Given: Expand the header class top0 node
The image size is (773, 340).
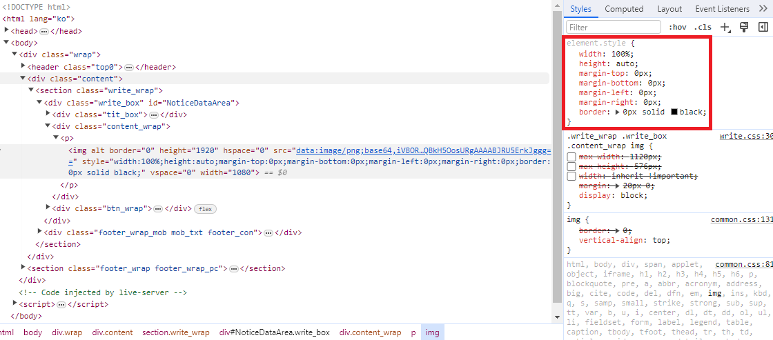Looking at the screenshot, I should point(23,66).
